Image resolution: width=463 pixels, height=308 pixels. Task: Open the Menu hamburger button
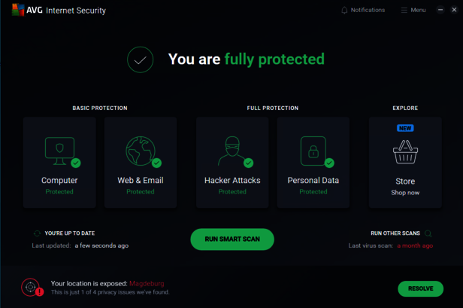404,11
